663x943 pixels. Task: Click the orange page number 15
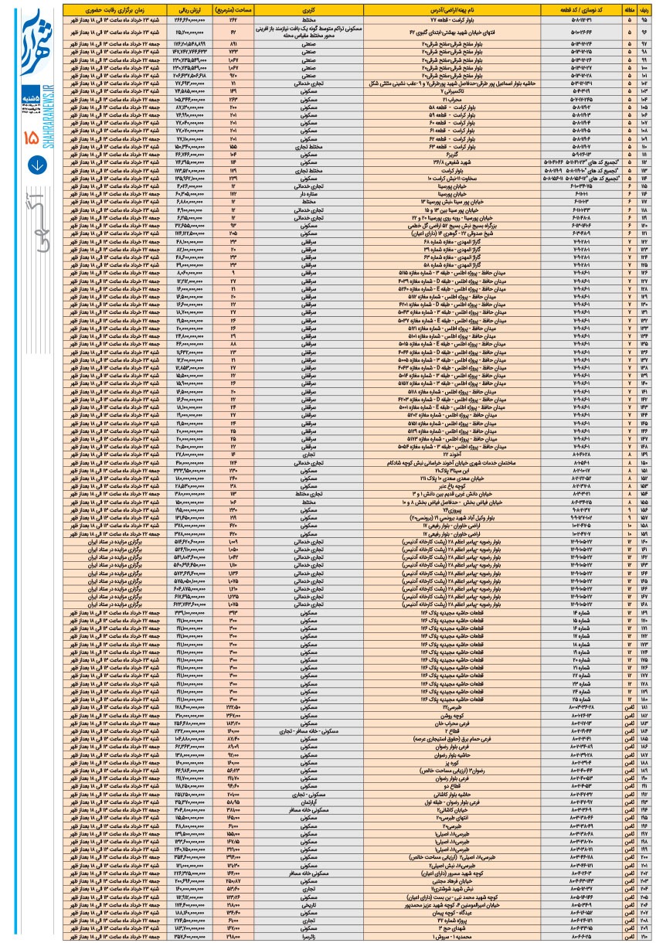click(31, 138)
